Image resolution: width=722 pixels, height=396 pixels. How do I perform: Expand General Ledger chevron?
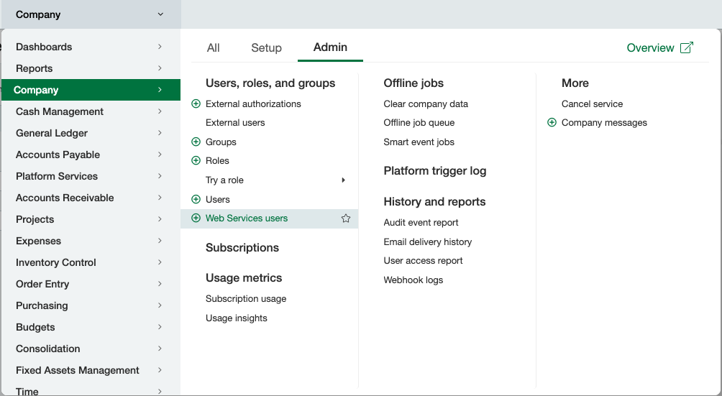160,133
